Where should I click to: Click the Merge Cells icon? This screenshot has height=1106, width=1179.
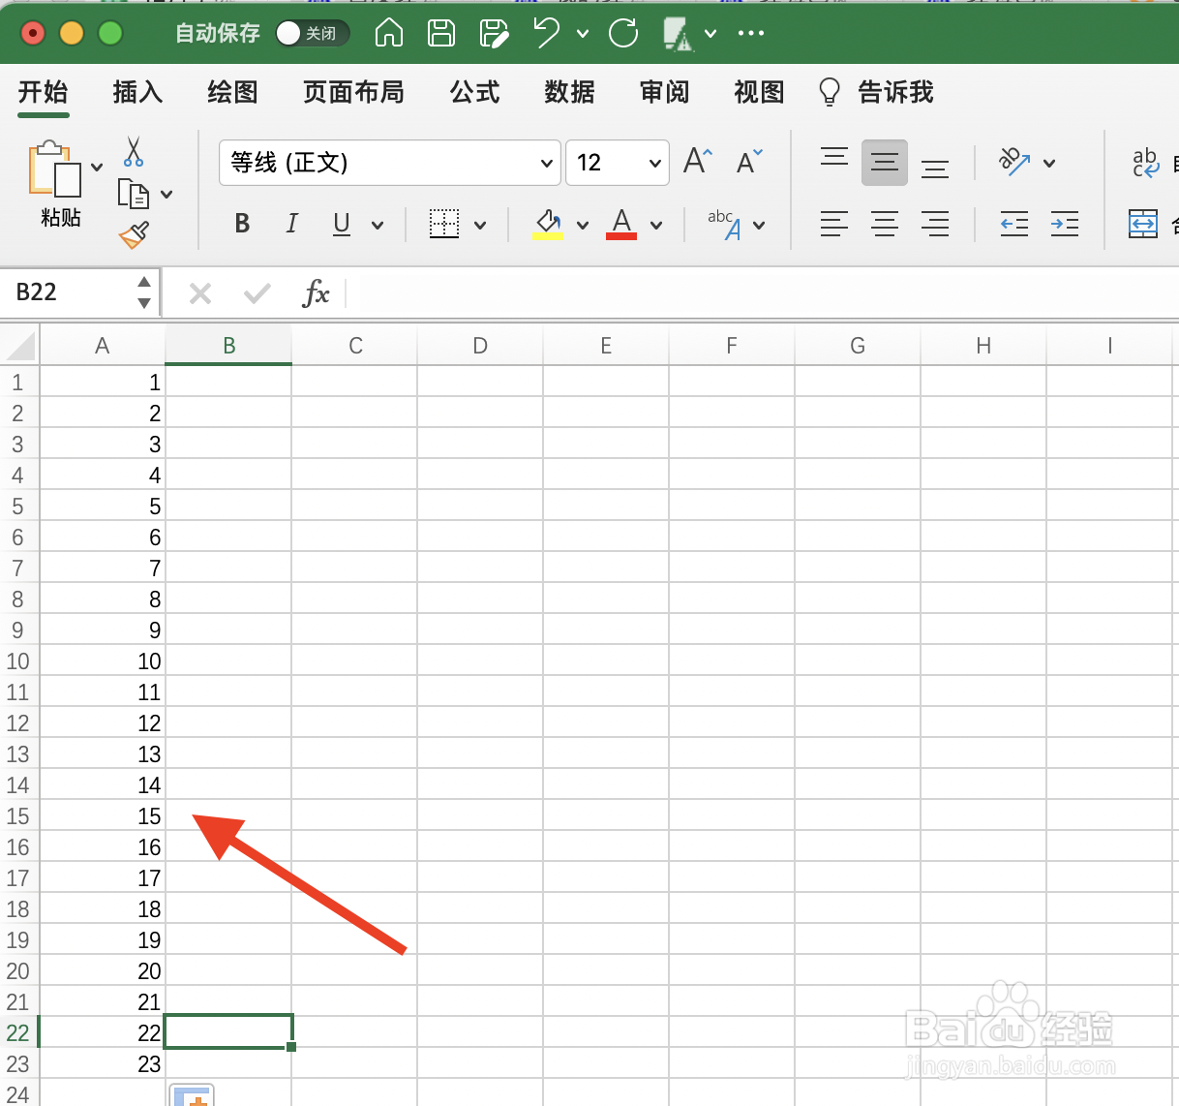pos(1143,224)
